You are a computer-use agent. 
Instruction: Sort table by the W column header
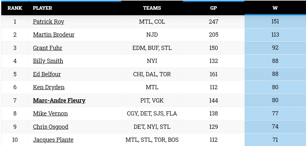click(275, 8)
